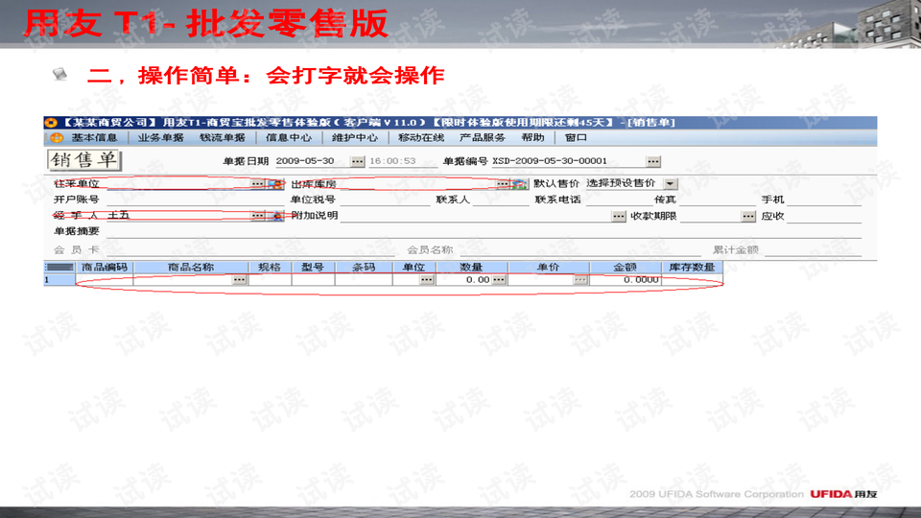
Task: Click the warehouse icon beside 出库库房
Action: tap(520, 184)
